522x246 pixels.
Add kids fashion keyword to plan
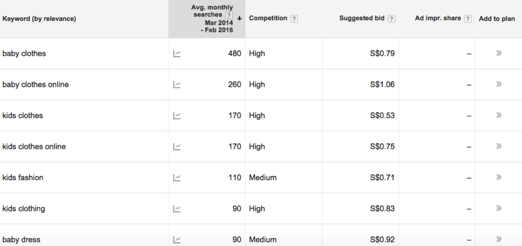pos(499,177)
